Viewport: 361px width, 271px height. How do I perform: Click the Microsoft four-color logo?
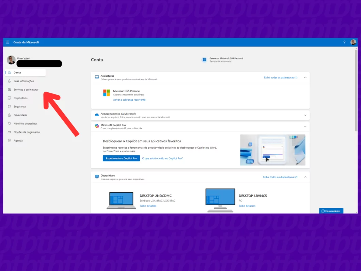click(106, 93)
